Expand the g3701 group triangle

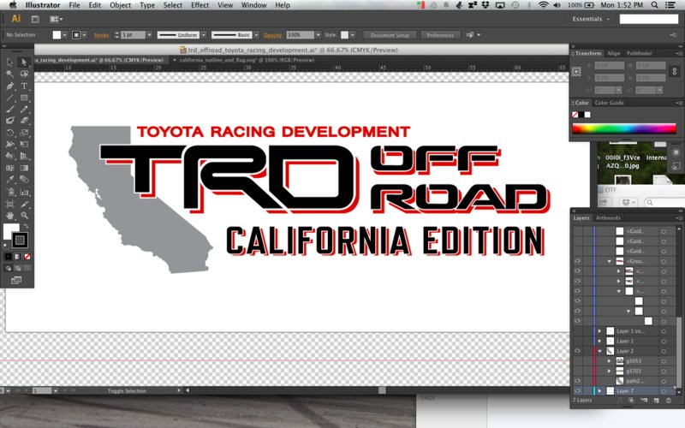tap(610, 372)
